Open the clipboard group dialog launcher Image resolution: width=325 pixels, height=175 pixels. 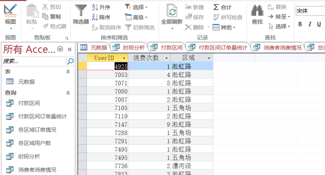pyautogui.click(x=66, y=38)
